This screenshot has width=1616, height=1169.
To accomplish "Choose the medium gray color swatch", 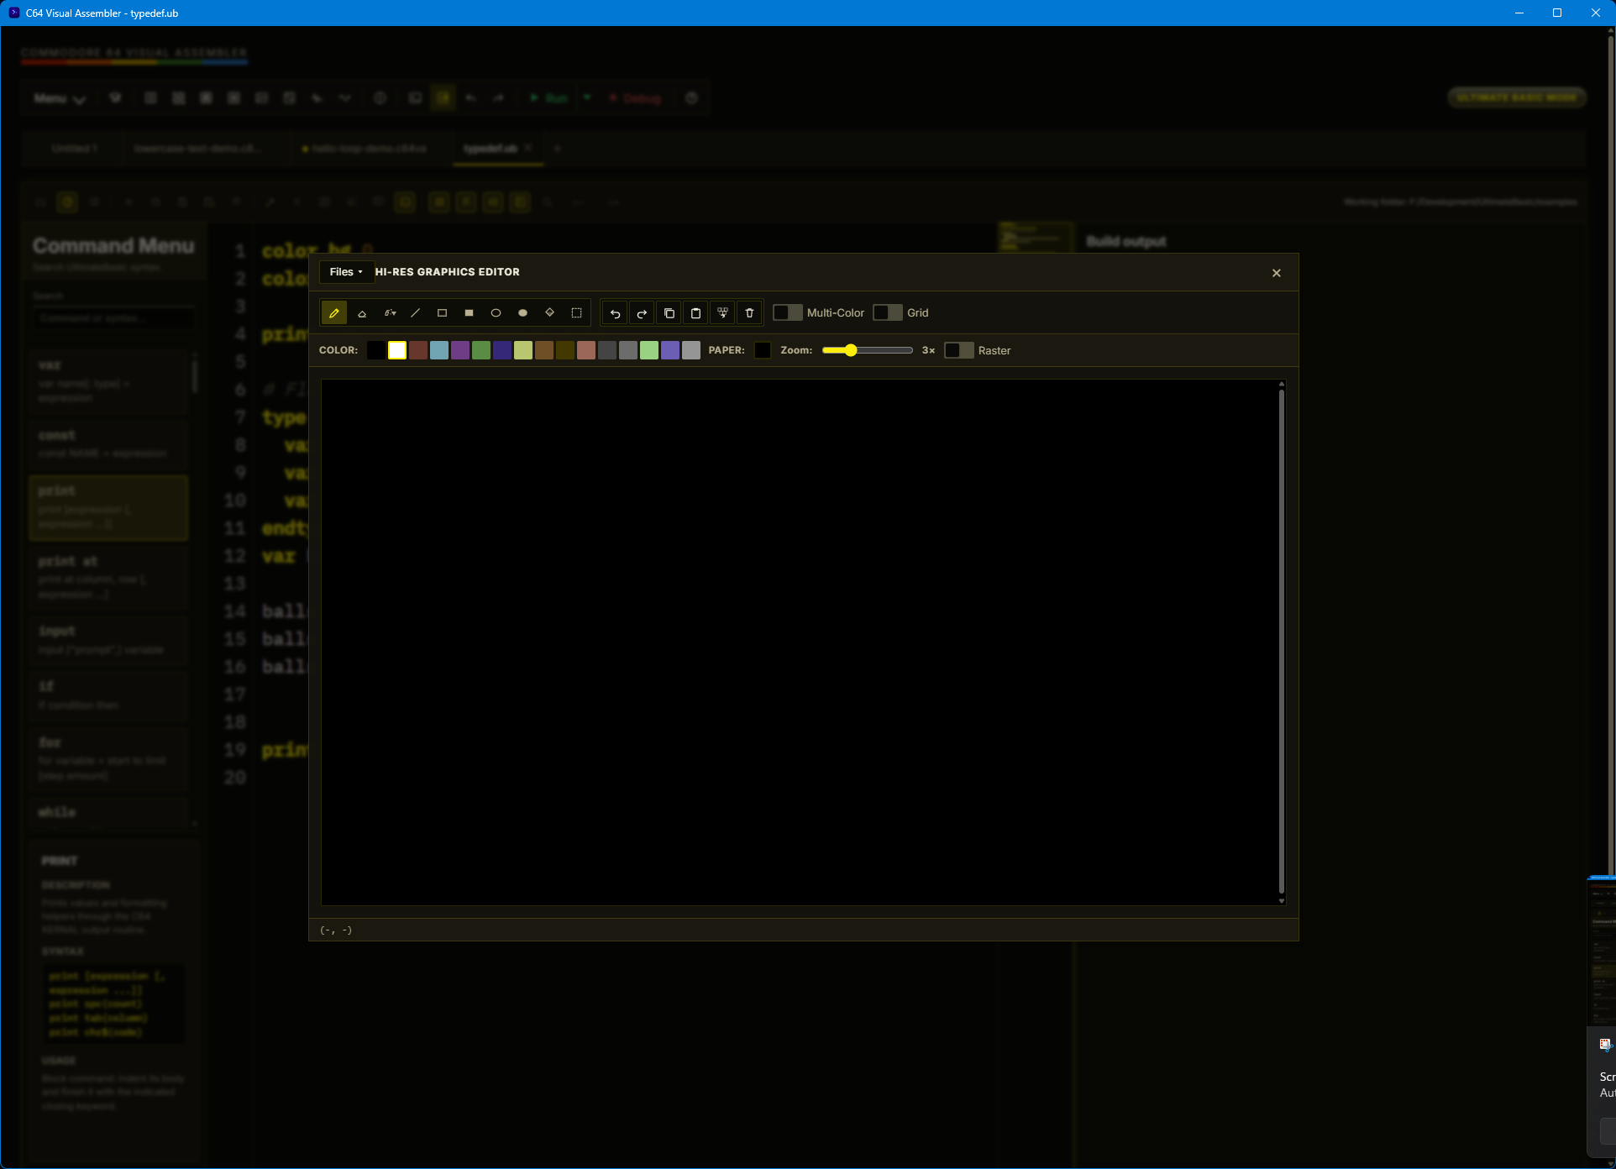I will point(628,350).
